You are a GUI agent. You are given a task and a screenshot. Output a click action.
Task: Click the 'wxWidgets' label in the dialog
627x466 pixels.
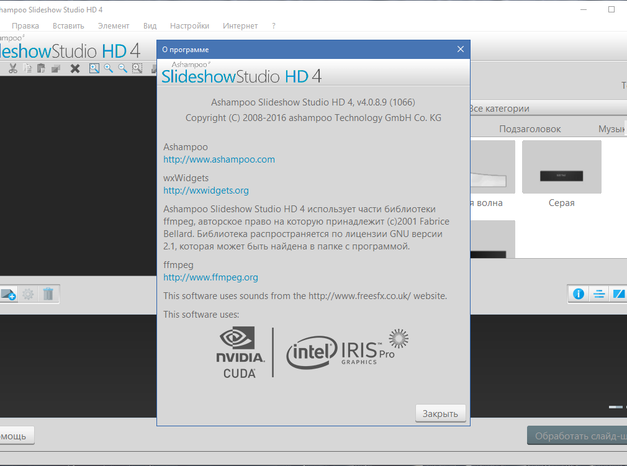point(186,178)
